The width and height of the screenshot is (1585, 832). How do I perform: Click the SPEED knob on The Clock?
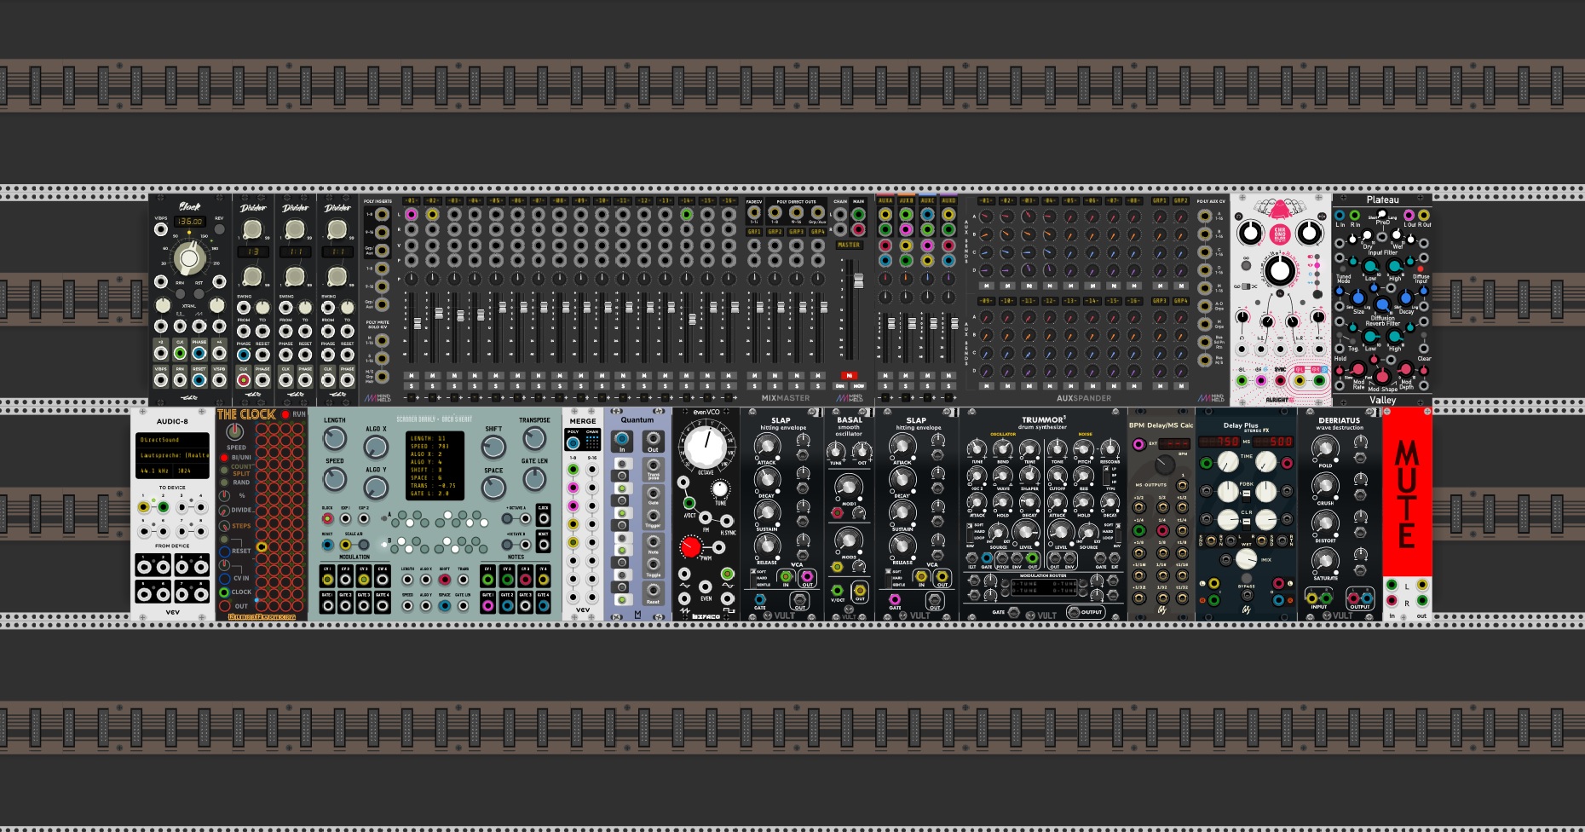[x=234, y=431]
